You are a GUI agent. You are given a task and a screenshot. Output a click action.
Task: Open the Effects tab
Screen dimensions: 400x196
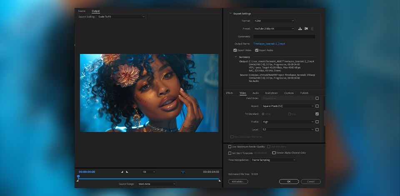230,93
